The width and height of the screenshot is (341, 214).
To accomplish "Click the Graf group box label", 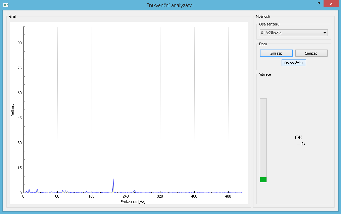I will [x=12, y=16].
